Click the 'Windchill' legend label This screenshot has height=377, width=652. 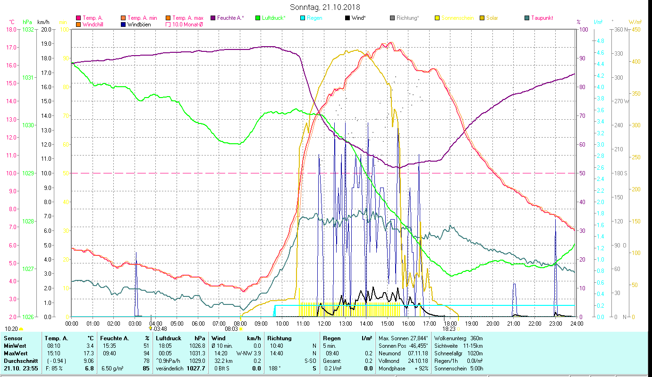[x=93, y=25]
